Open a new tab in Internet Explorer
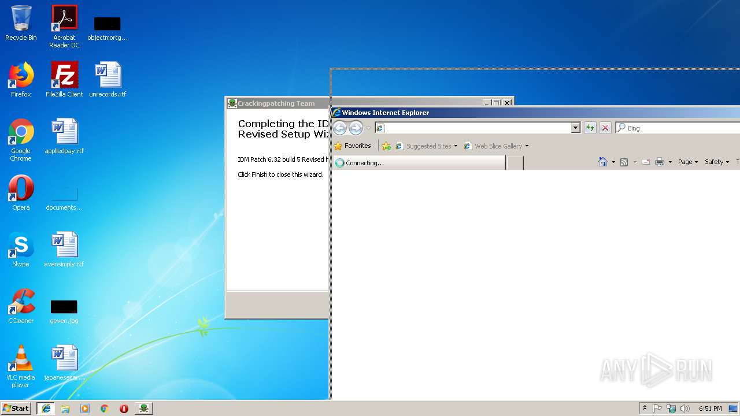 [x=515, y=163]
